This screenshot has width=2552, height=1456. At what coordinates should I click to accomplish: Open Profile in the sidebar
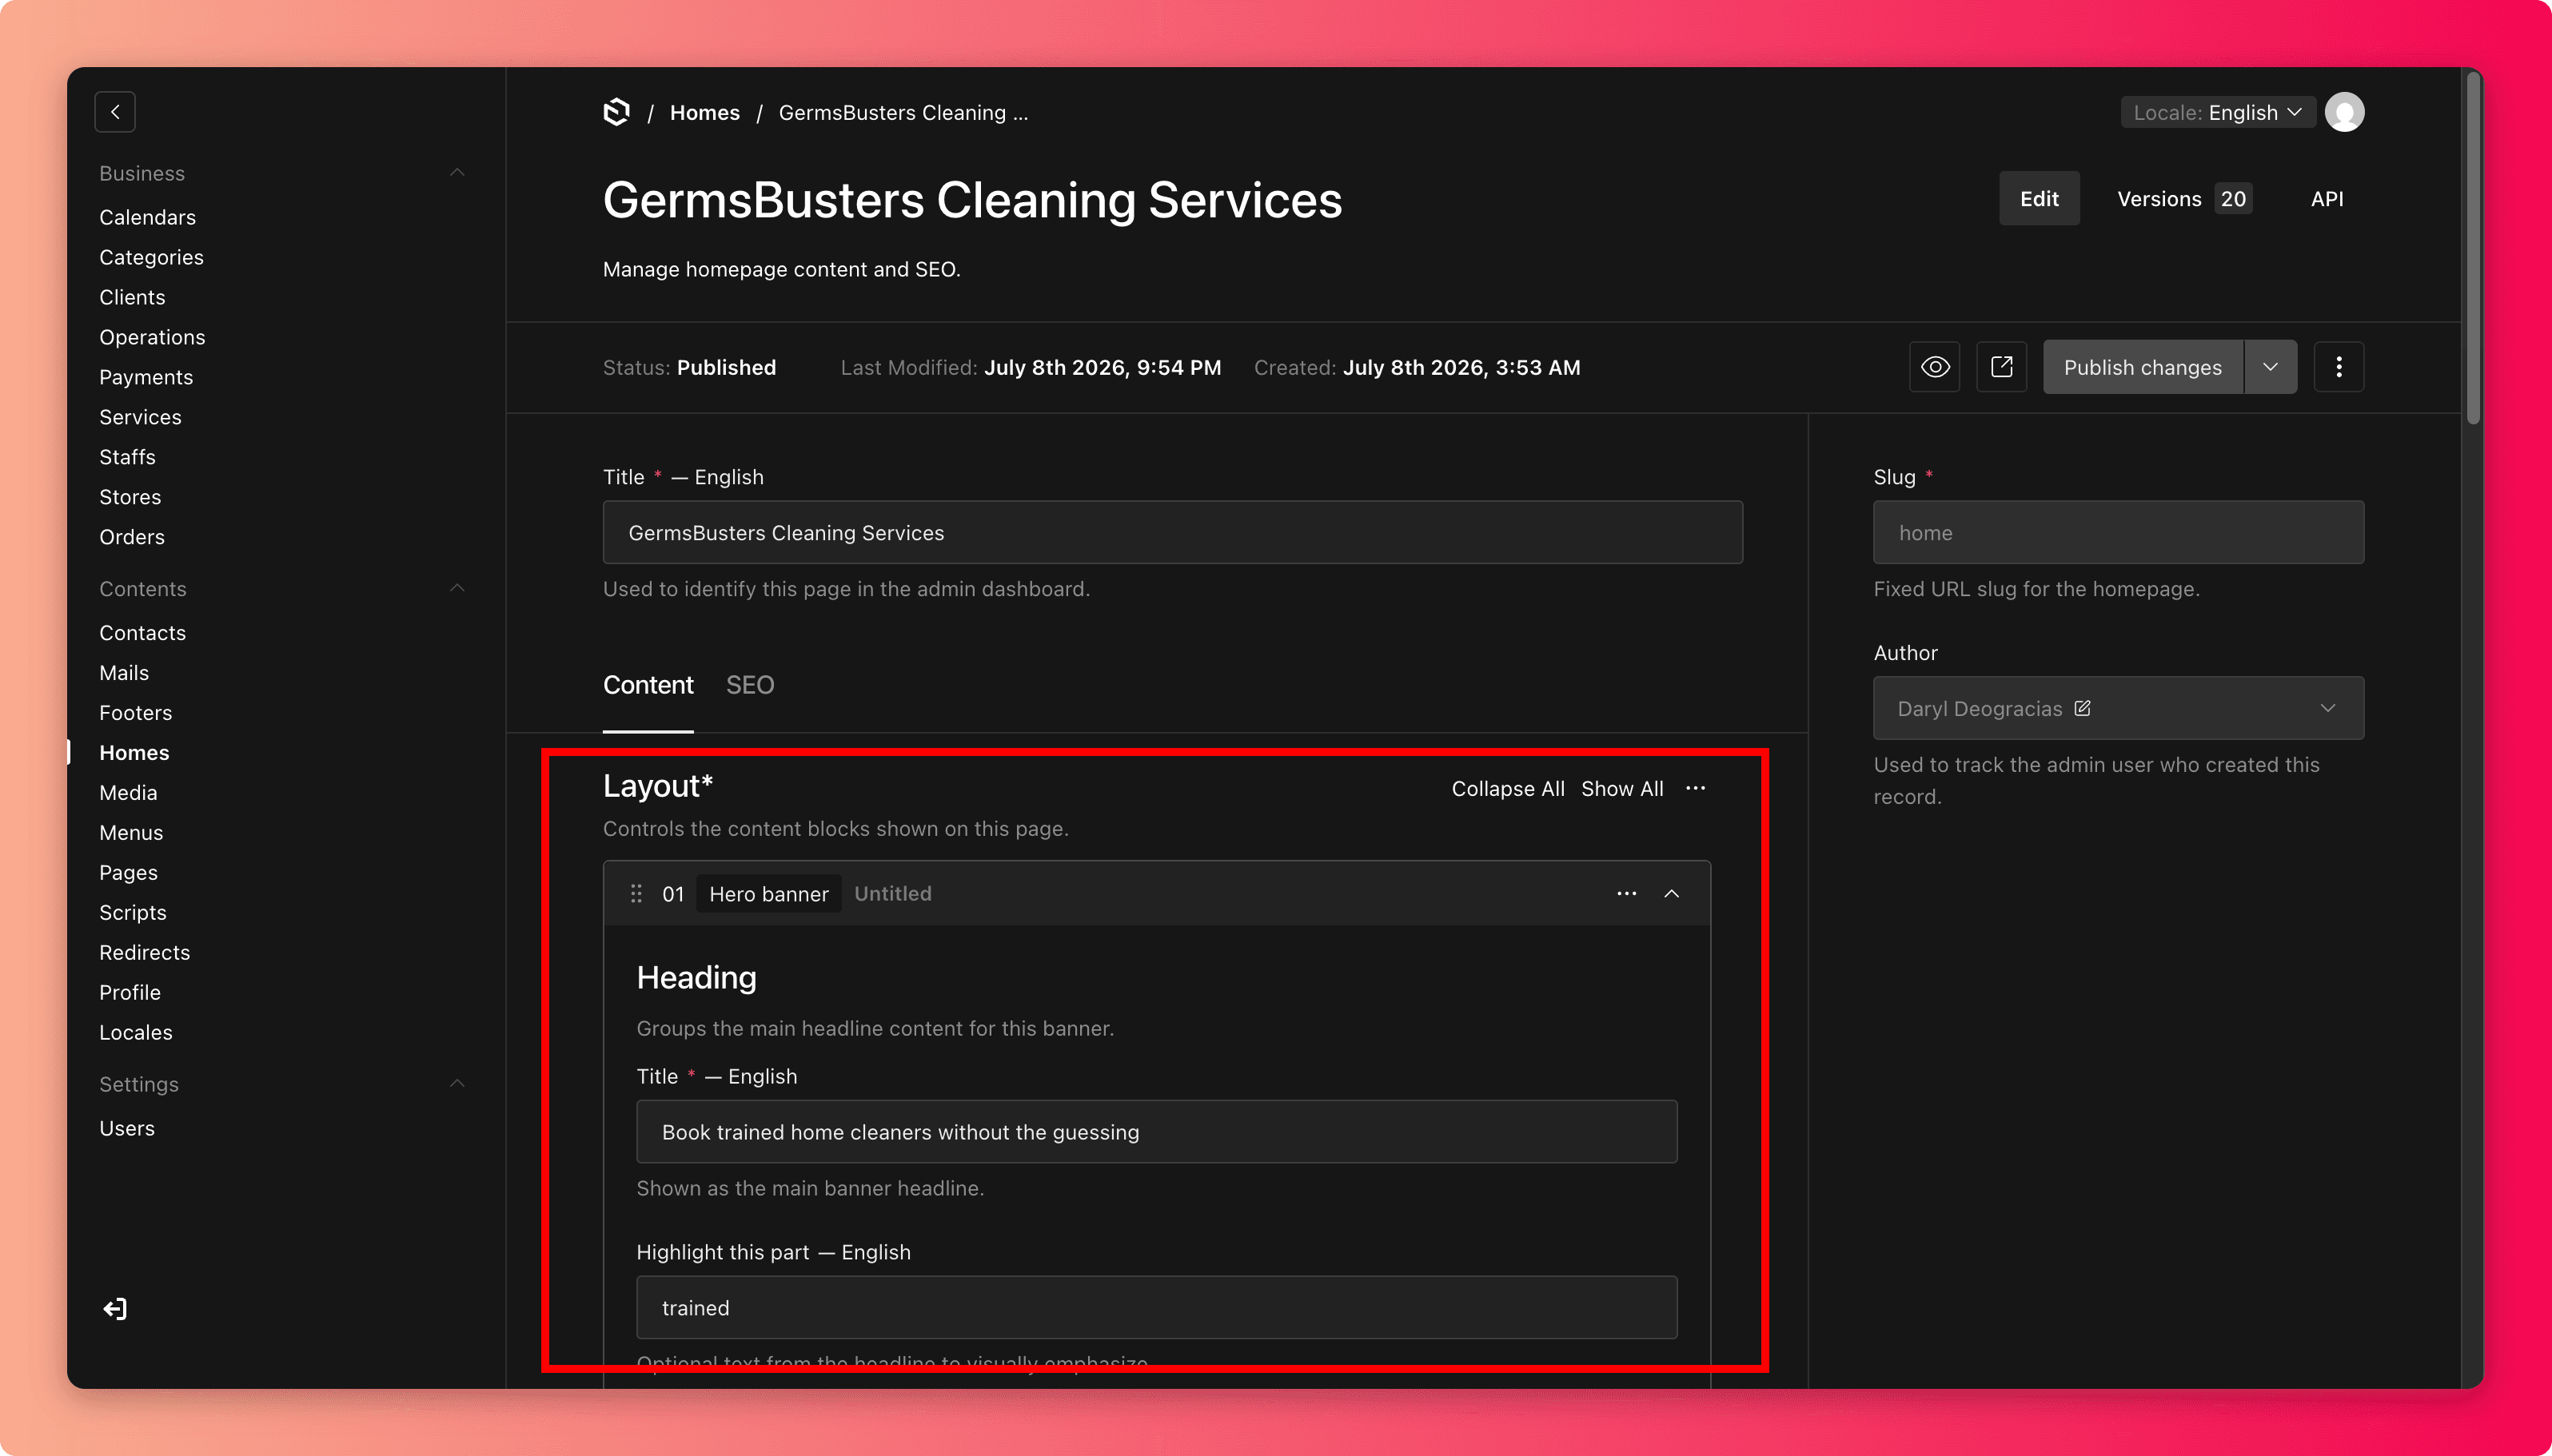130,993
